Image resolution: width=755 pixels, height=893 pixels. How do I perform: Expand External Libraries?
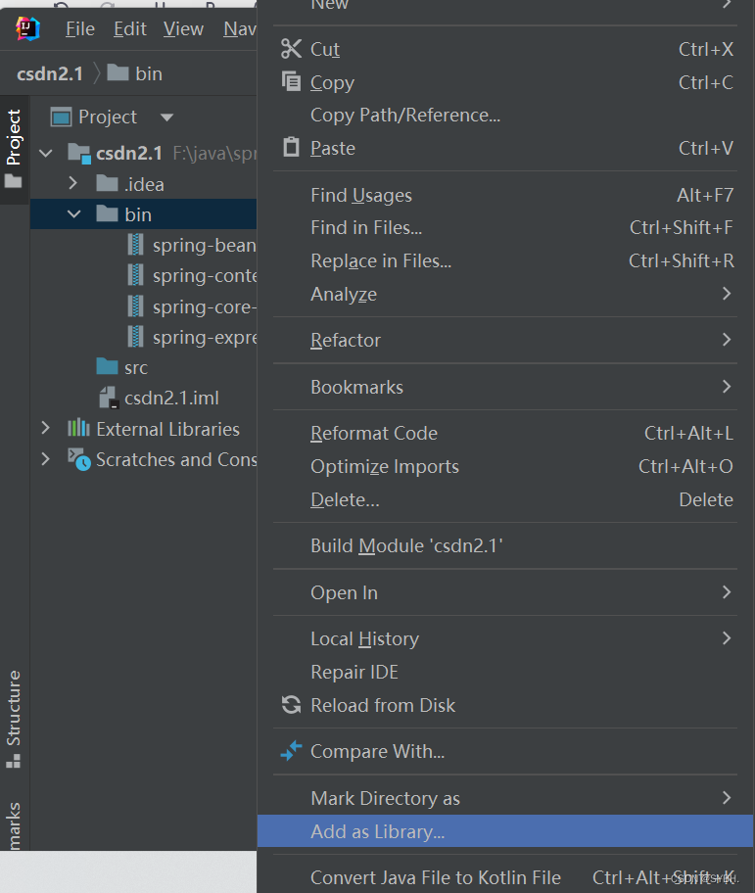pos(44,429)
